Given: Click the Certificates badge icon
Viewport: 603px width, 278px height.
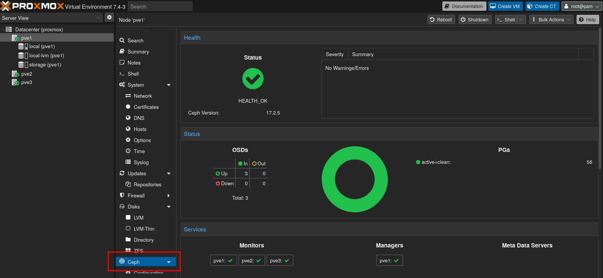Looking at the screenshot, I should coord(128,107).
